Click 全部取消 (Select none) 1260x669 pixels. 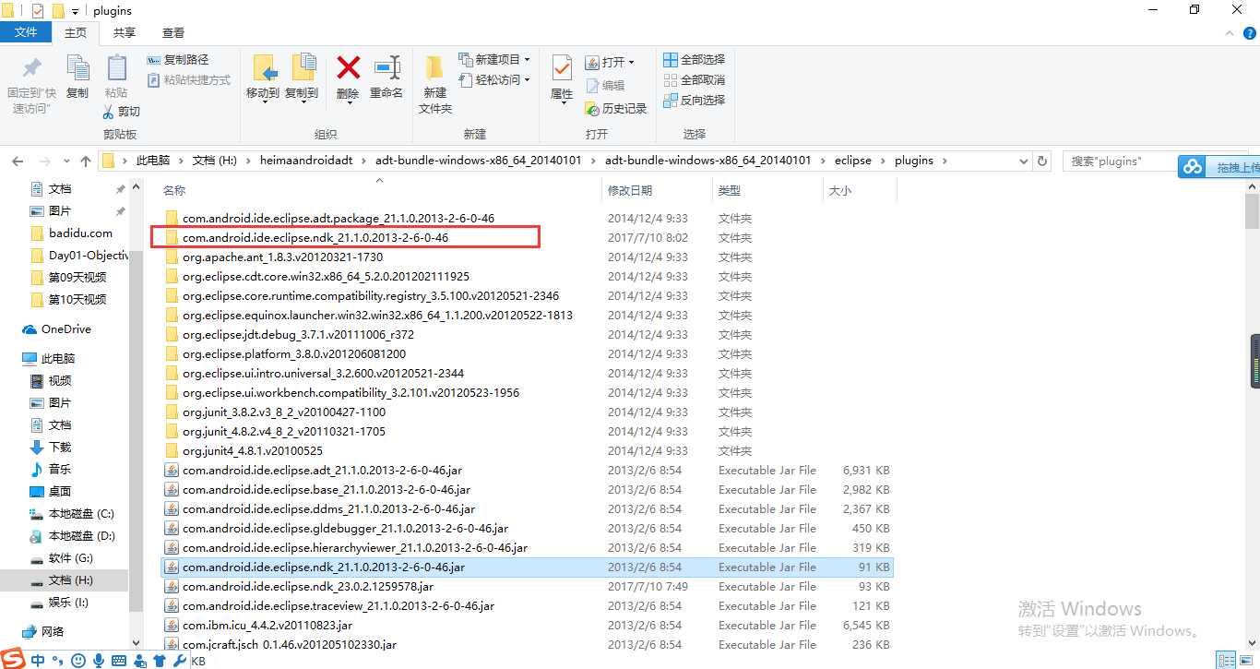pyautogui.click(x=695, y=80)
